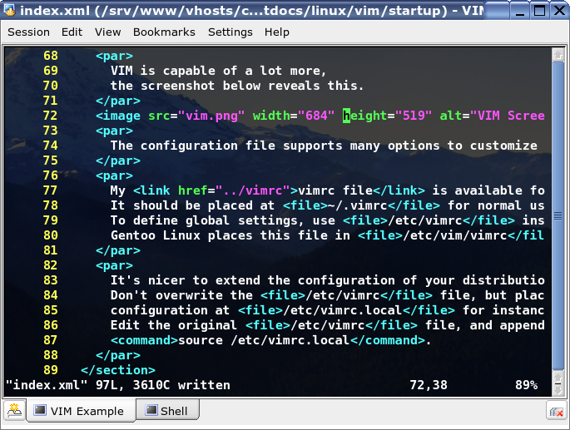Screen dimensions: 570x430
Task: Click text "the screenshot below reveals this."
Action: pyautogui.click(x=237, y=86)
